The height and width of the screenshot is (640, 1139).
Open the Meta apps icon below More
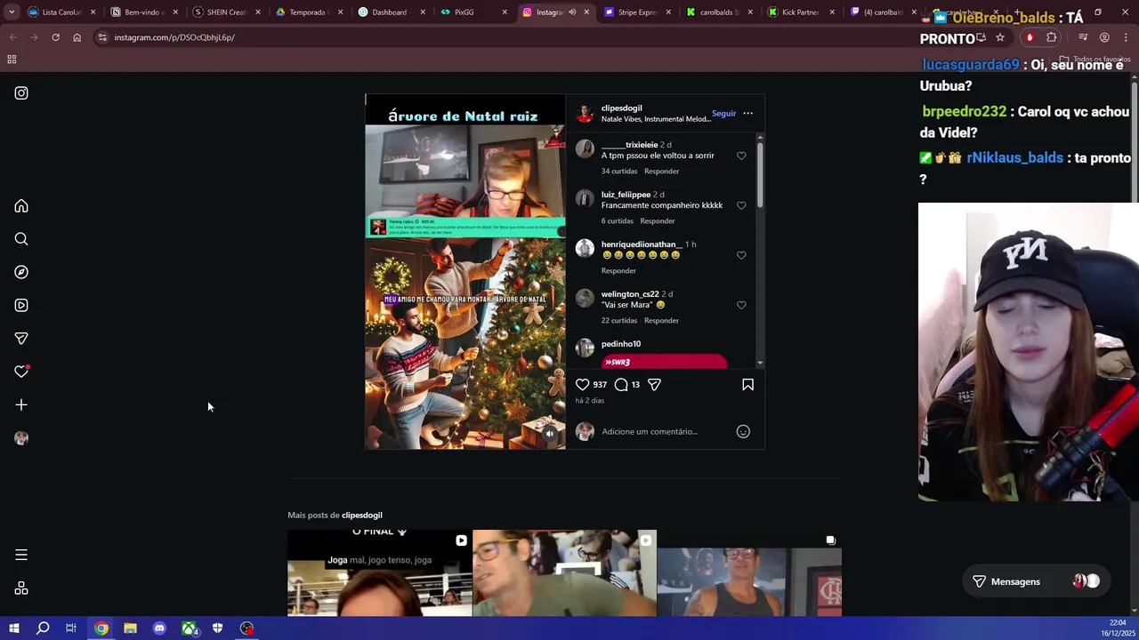point(21,588)
